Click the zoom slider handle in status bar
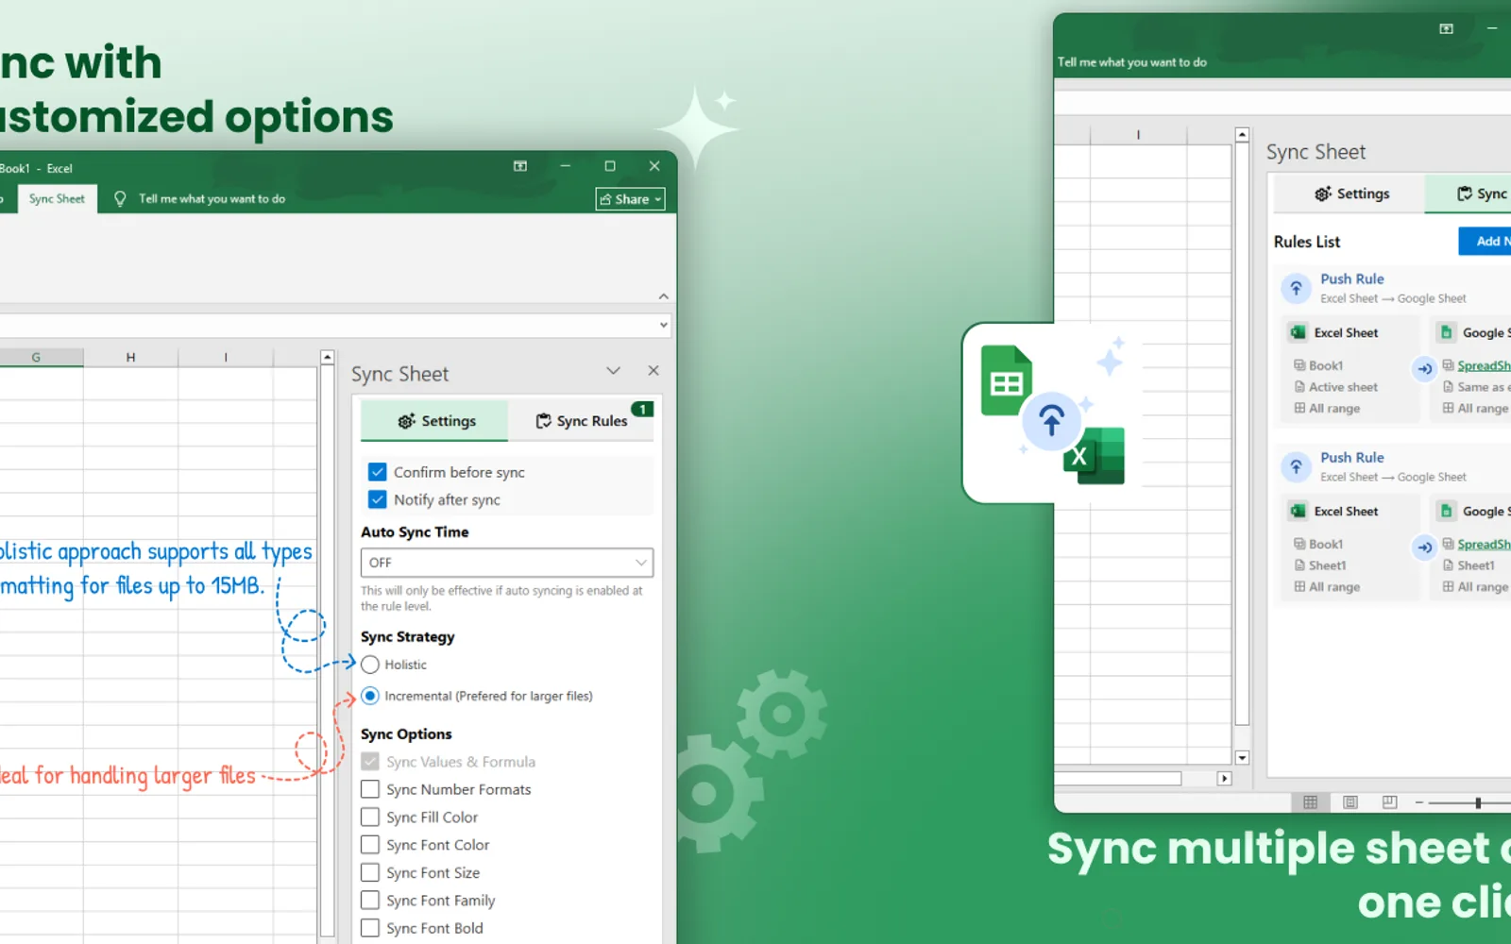 (1478, 802)
